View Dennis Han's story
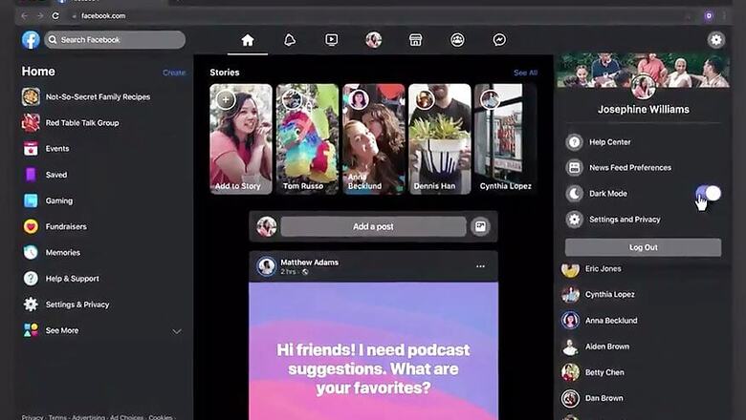The height and width of the screenshot is (420, 746). coord(440,139)
